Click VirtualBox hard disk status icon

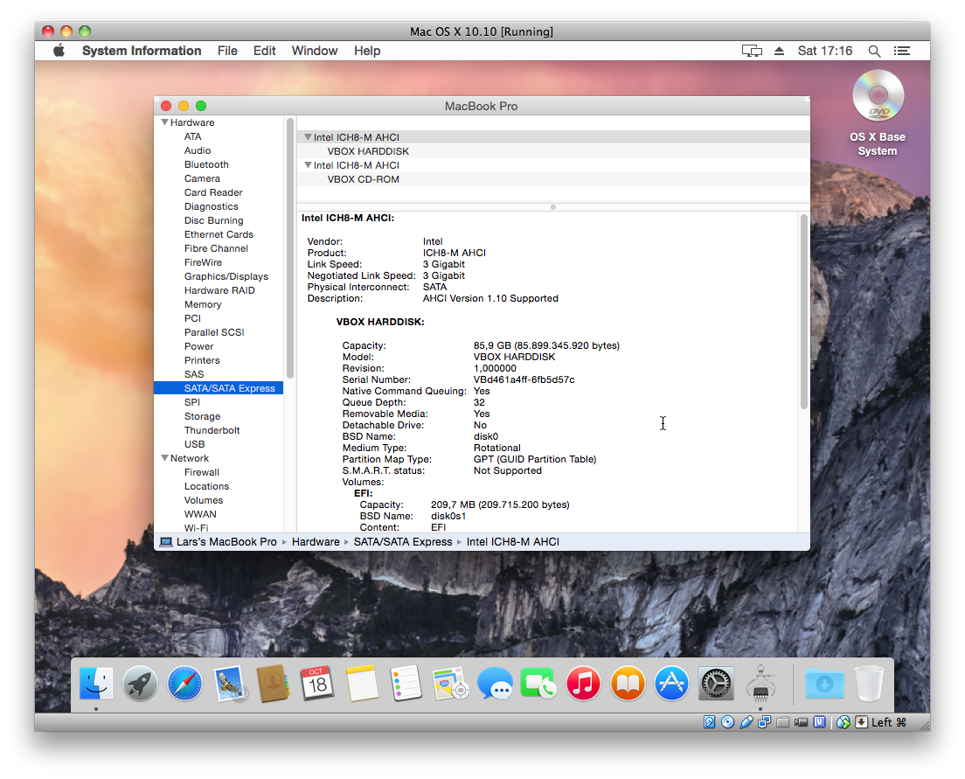[710, 722]
